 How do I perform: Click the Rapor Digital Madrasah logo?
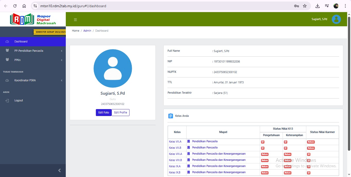[33, 19]
